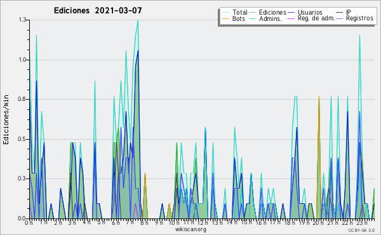
Task: Click the '8 h' x-axis tick label
Action: (x=144, y=223)
